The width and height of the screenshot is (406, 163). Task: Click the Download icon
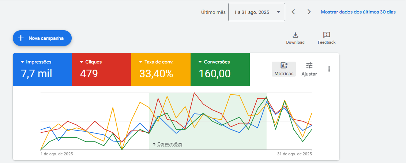(x=295, y=35)
